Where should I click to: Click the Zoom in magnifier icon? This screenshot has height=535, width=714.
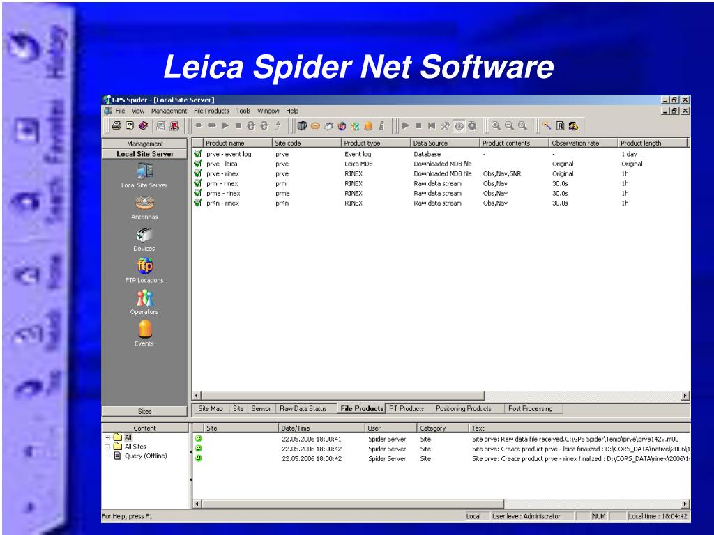[496, 125]
